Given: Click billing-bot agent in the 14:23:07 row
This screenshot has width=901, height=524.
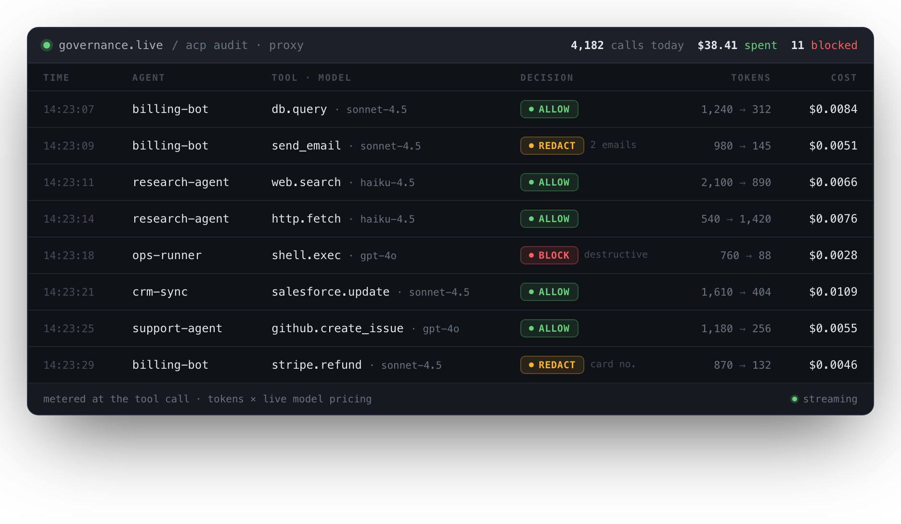Looking at the screenshot, I should pyautogui.click(x=170, y=109).
